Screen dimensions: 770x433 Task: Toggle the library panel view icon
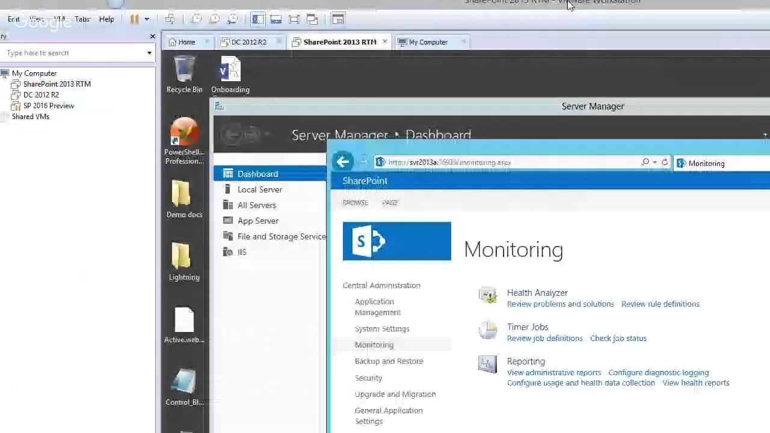[x=257, y=19]
